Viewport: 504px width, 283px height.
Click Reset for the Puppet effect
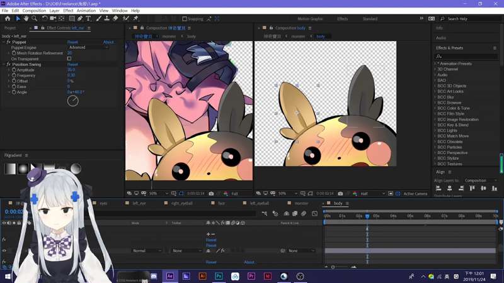pos(72,42)
